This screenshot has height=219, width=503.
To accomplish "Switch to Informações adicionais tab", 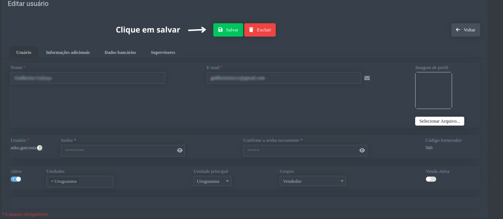I will coord(68,52).
